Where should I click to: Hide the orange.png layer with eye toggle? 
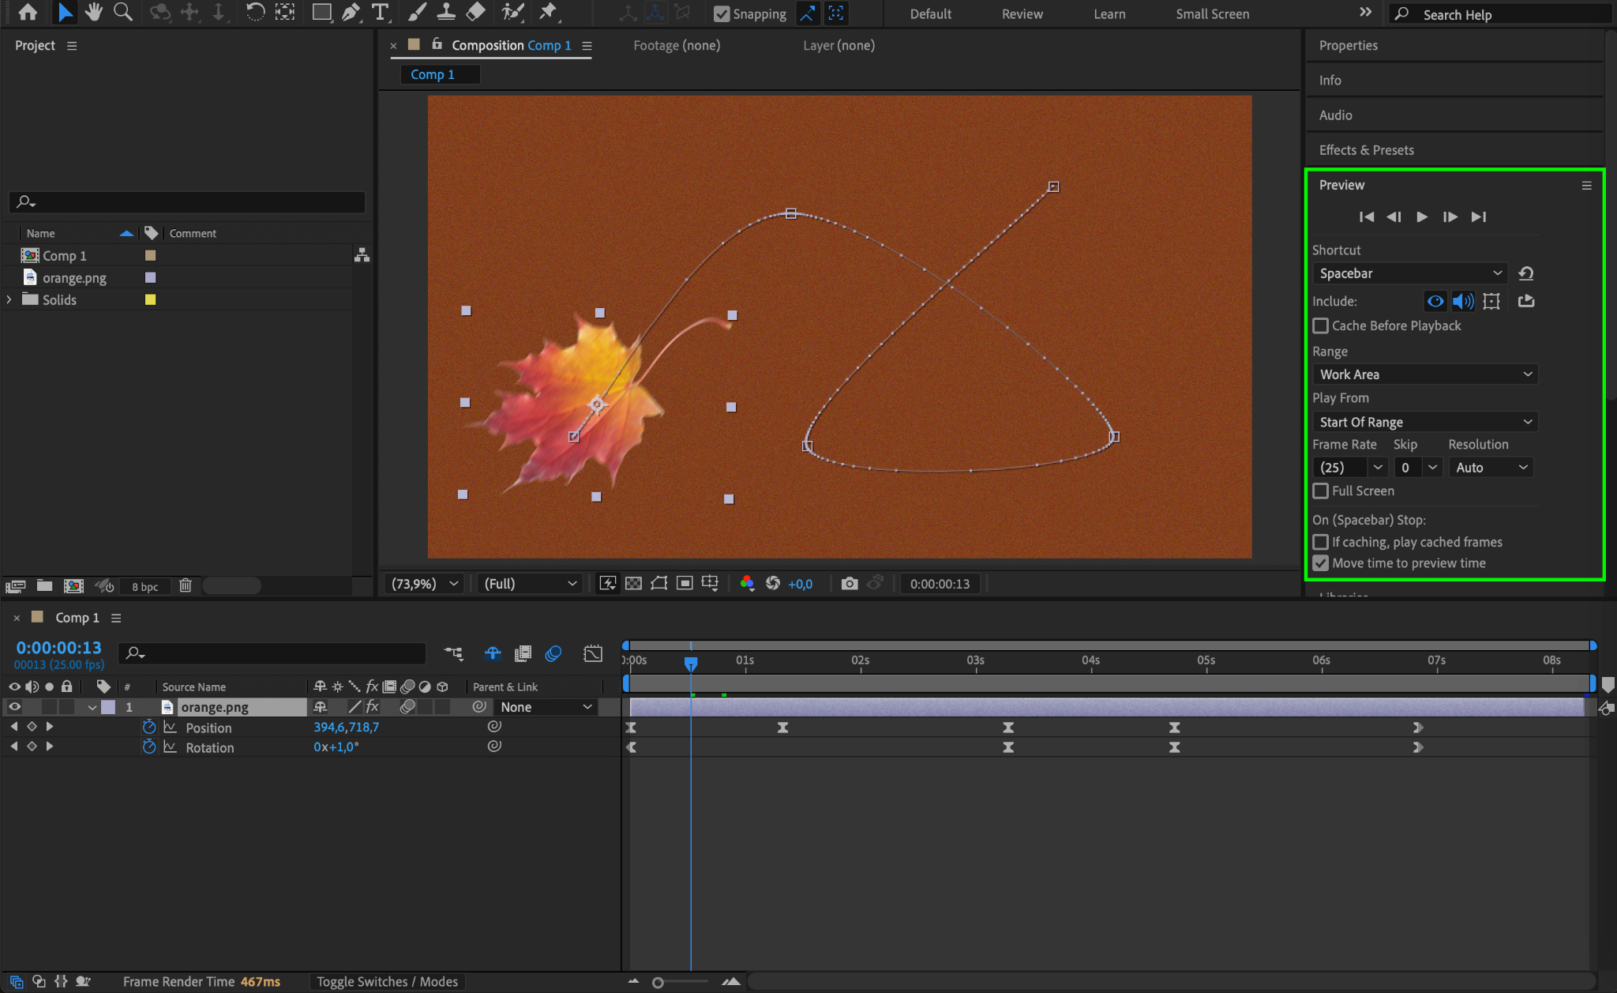[14, 707]
